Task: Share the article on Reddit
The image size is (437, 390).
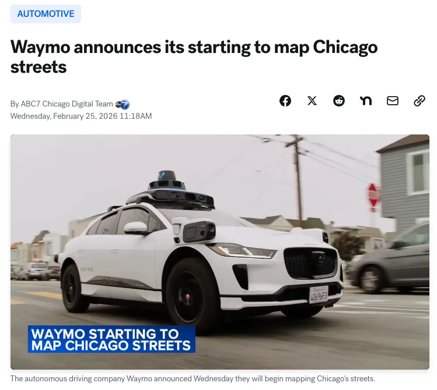Action: tap(339, 101)
